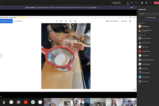Dismiss the recording banner with Kapat

tap(132, 8)
